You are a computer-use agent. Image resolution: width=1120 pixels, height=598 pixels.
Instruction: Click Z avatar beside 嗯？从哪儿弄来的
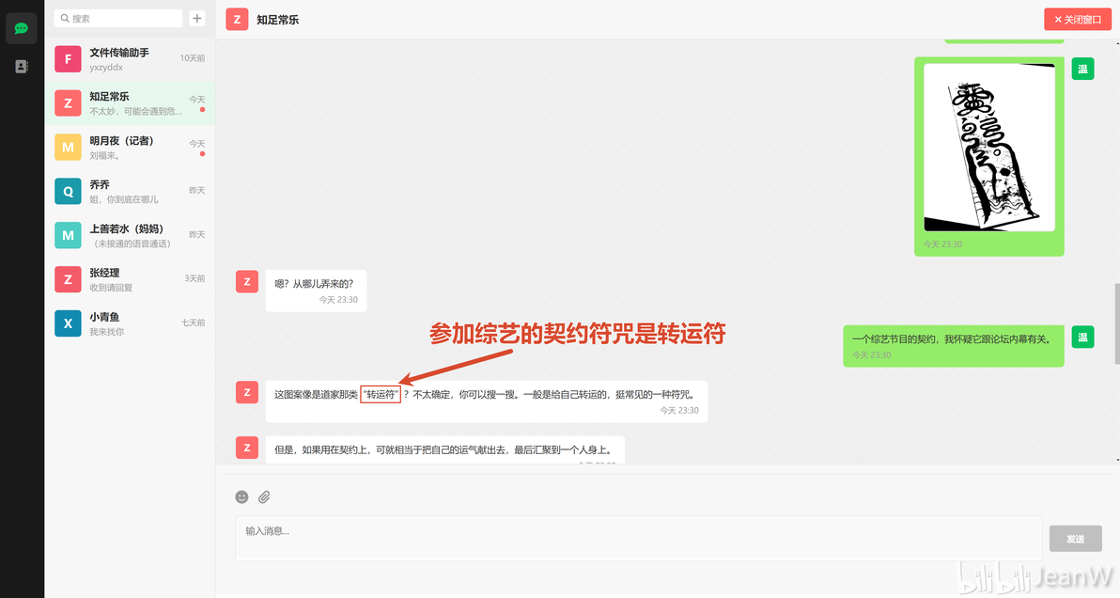click(247, 281)
